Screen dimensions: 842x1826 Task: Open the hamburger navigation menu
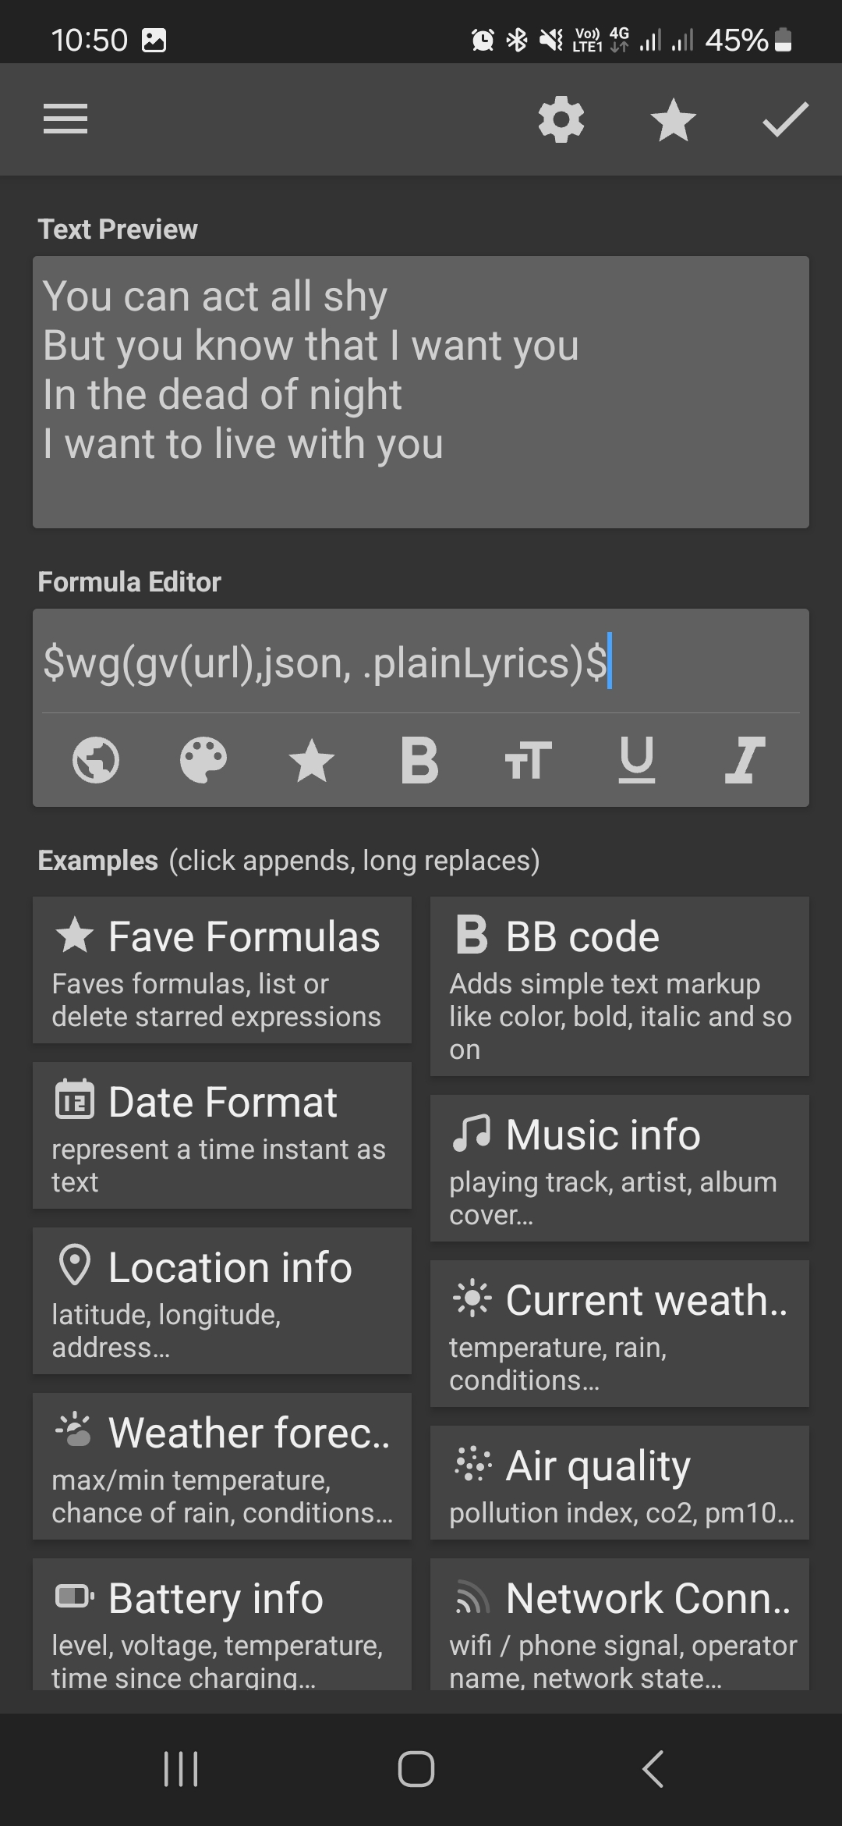pyautogui.click(x=65, y=119)
